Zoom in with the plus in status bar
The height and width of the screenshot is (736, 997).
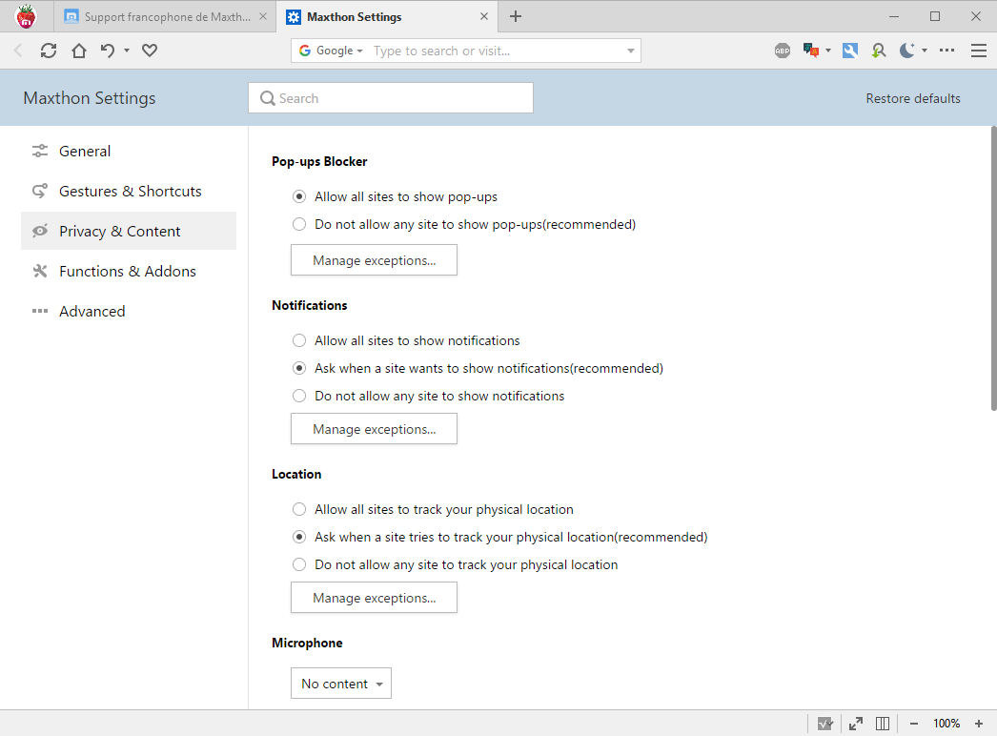point(979,724)
